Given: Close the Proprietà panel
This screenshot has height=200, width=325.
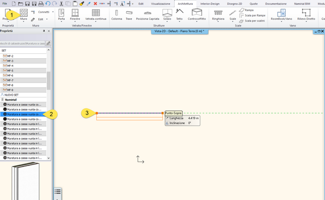Looking at the screenshot, I should click(49, 31).
